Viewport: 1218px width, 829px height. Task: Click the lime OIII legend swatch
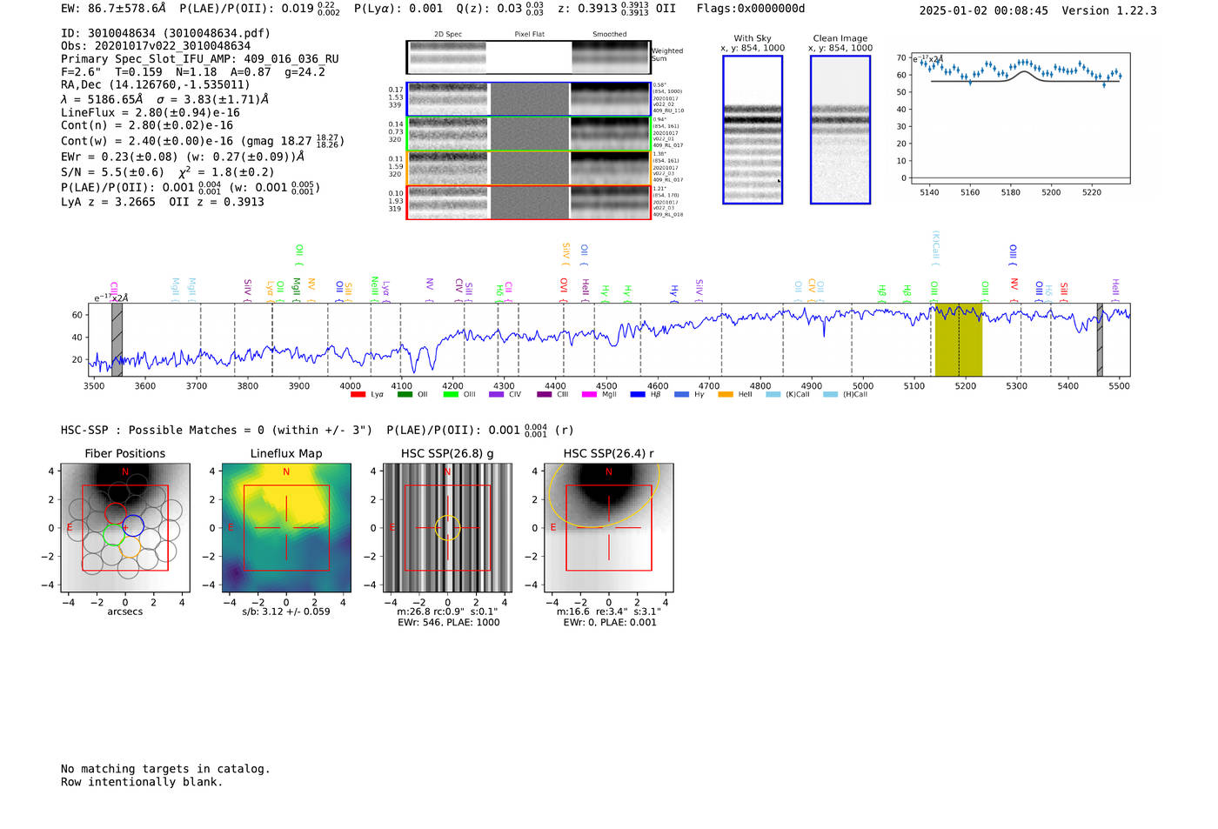[451, 395]
